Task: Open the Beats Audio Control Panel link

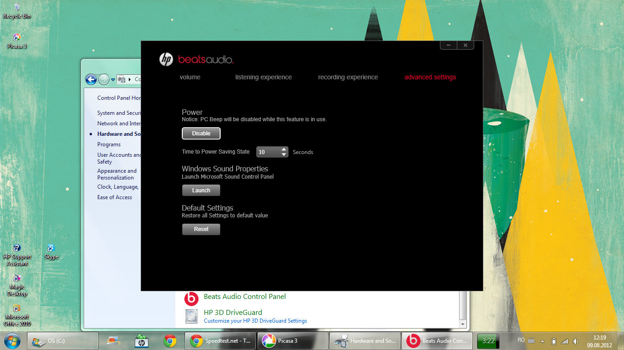Action: pos(245,296)
